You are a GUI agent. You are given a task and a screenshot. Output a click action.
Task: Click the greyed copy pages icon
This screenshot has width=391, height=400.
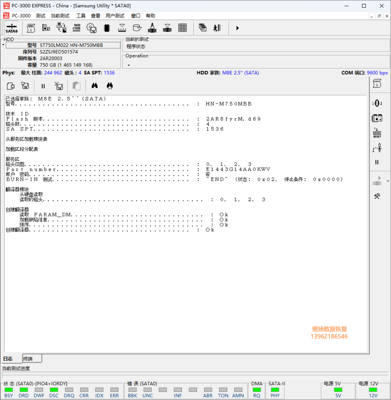pos(76,86)
